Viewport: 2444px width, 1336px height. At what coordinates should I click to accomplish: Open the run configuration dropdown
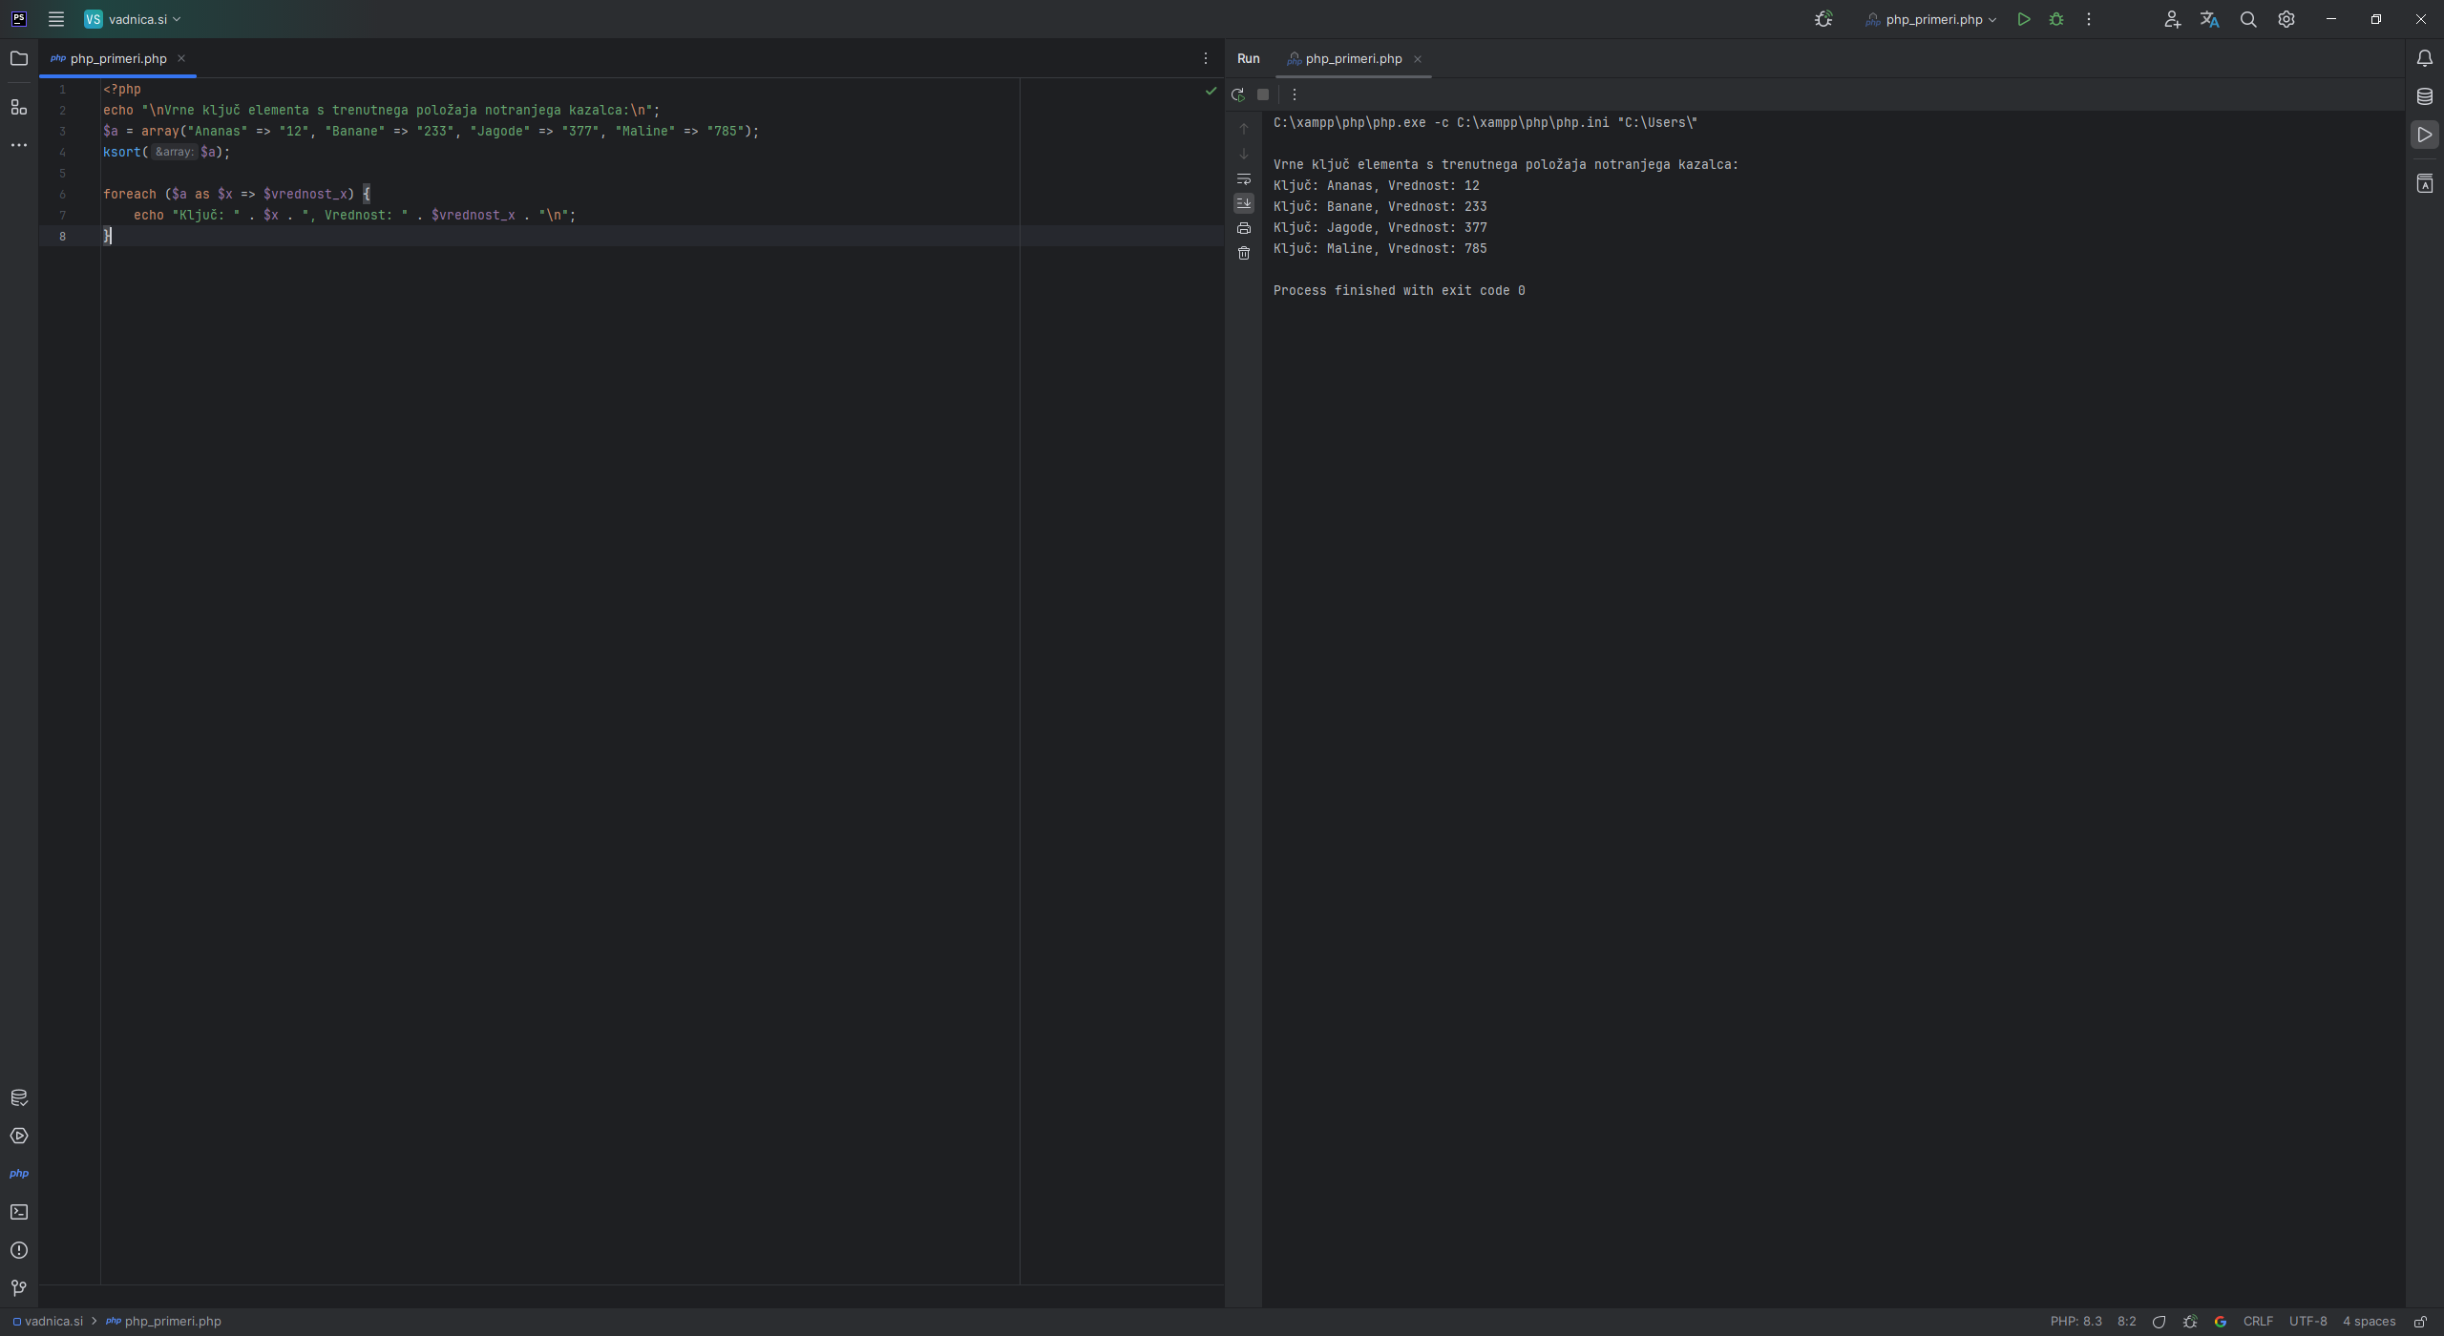[1929, 19]
